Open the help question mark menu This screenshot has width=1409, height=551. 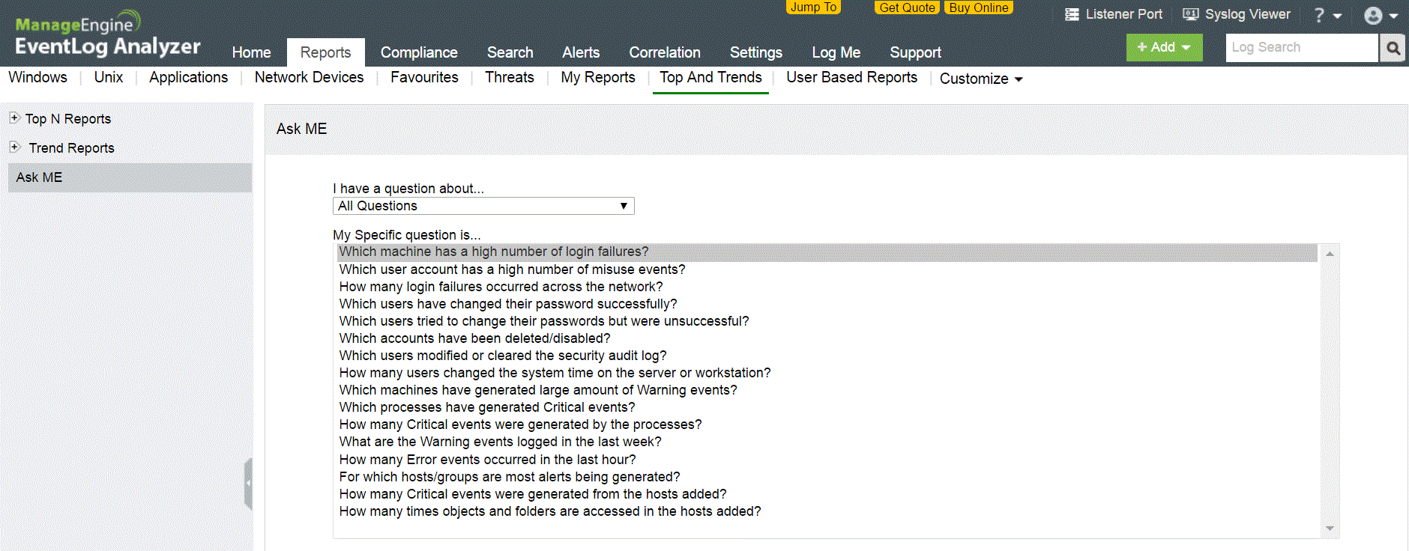click(x=1327, y=15)
